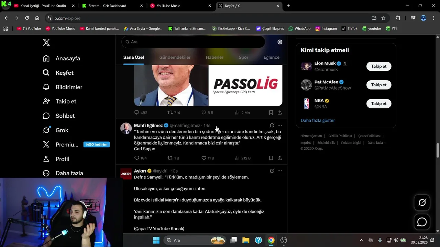Share the Passolig post
This screenshot has width=440, height=247.
(280, 113)
